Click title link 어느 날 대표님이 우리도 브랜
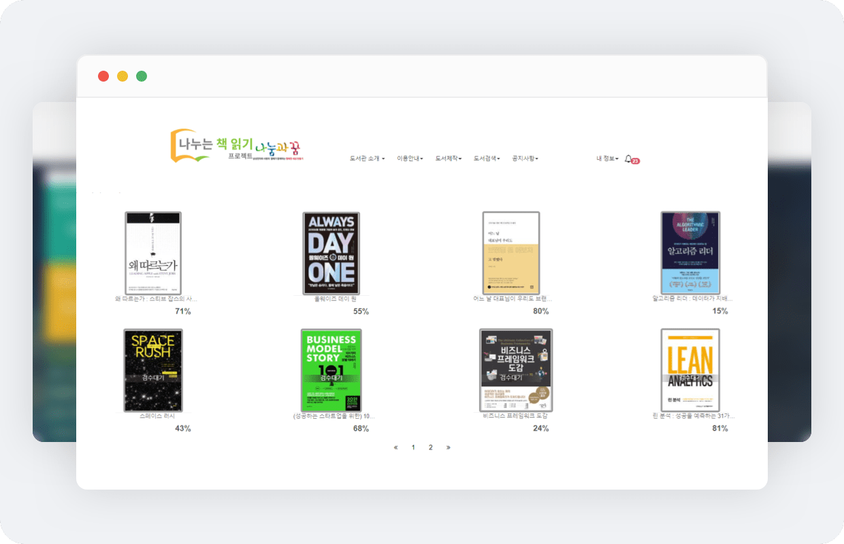The image size is (844, 544). (x=513, y=299)
